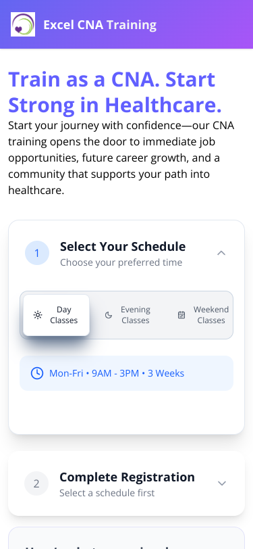Click 'Choose your preferred time' subtitle

click(121, 262)
